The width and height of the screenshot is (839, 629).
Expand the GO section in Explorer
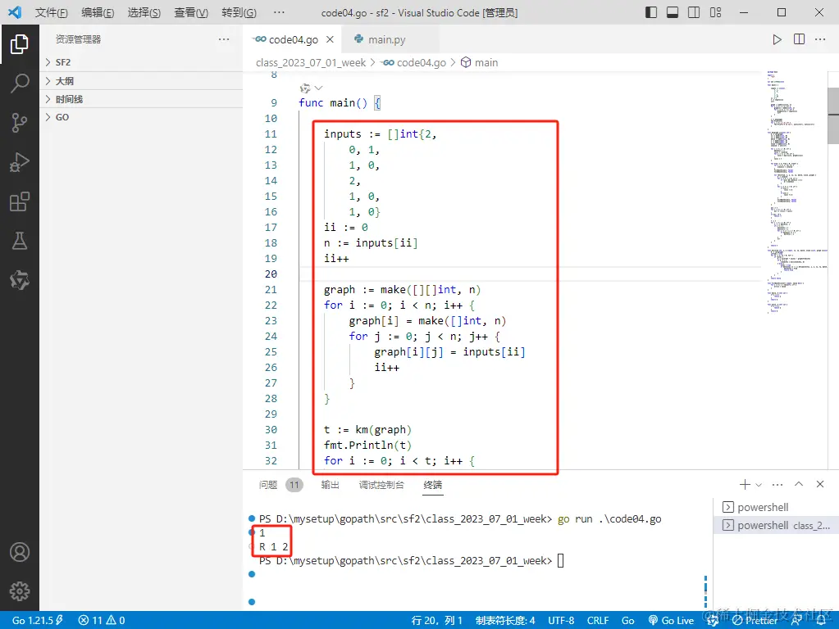point(141,118)
